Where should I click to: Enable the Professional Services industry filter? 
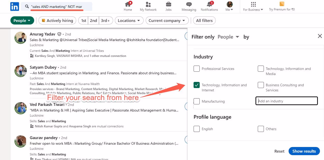coord(196,68)
